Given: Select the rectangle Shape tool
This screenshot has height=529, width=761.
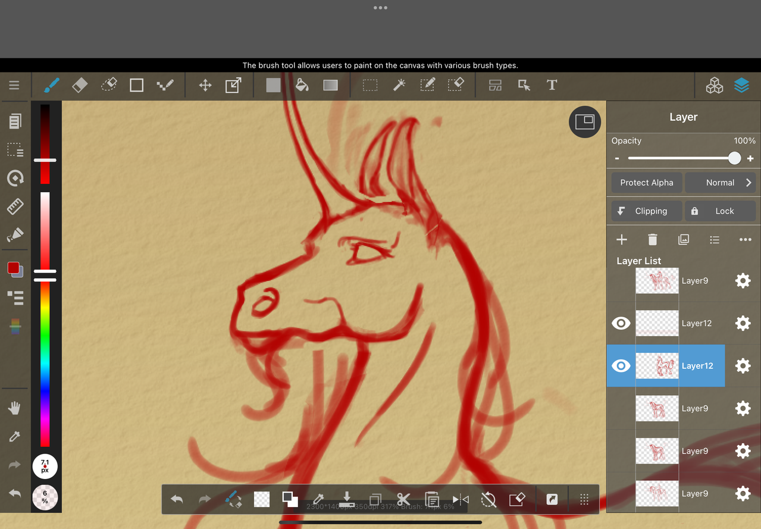Looking at the screenshot, I should 137,85.
